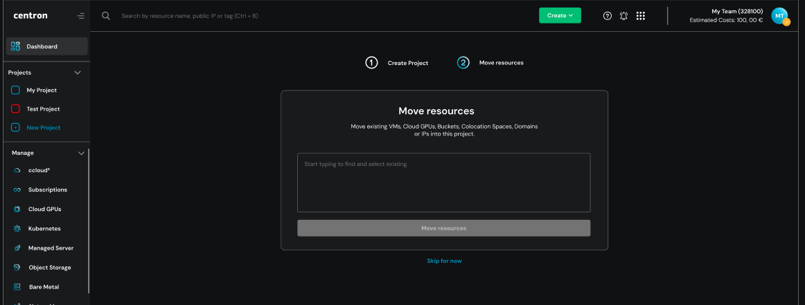Select Test Project in sidebar
This screenshot has width=805, height=305.
[x=43, y=109]
